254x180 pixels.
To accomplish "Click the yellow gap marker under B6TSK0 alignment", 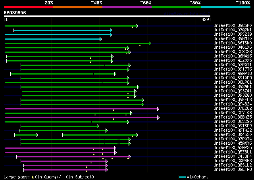I will 140,45.
